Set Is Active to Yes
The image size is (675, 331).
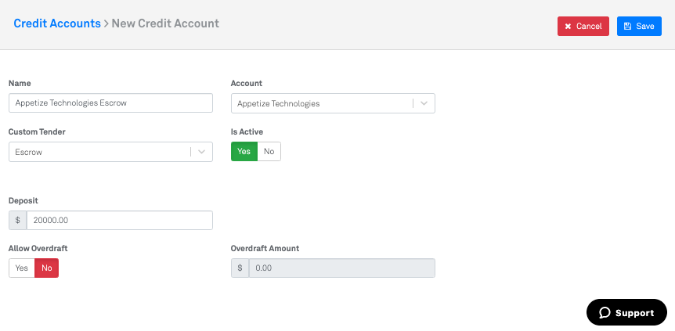coord(244,152)
